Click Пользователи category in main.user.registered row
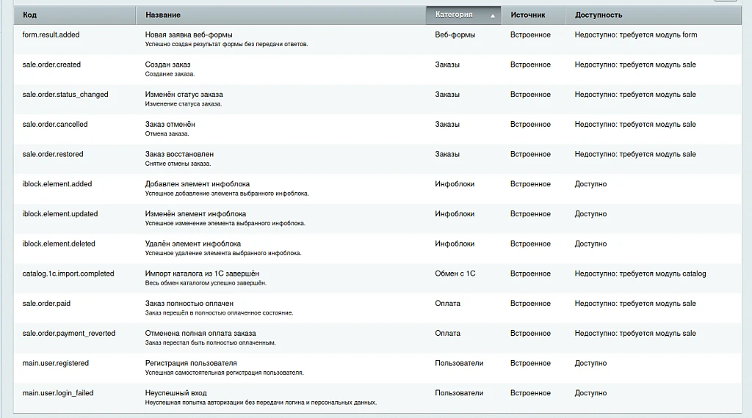Image resolution: width=752 pixels, height=418 pixels. (459, 363)
